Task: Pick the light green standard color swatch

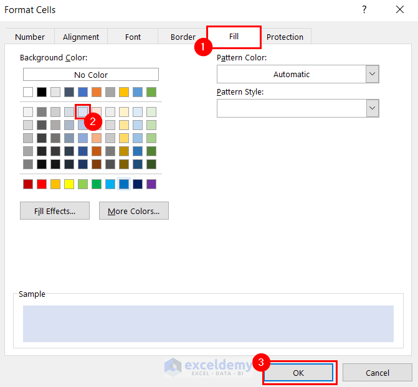Action: point(83,184)
